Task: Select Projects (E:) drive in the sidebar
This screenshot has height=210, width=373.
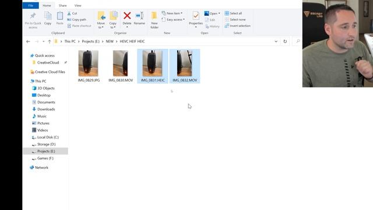Action: click(45, 151)
